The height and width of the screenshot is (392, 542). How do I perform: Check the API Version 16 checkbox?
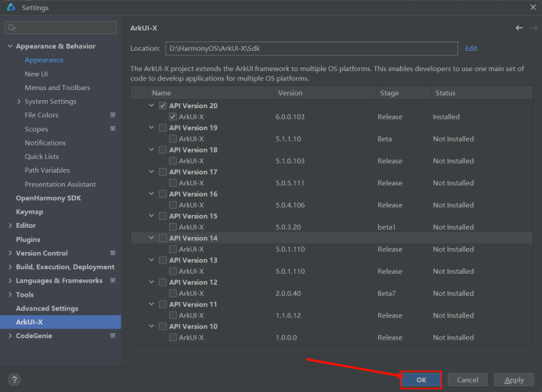[163, 194]
